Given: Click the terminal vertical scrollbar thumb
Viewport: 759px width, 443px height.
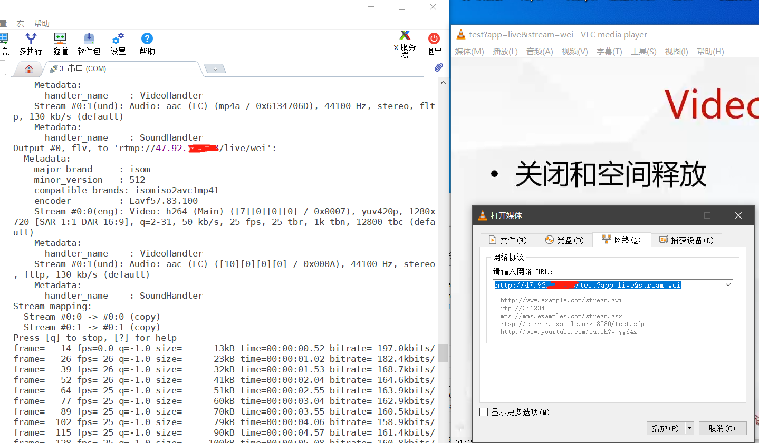Looking at the screenshot, I should click(x=443, y=353).
